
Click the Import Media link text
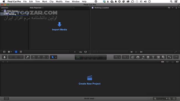click(59, 30)
